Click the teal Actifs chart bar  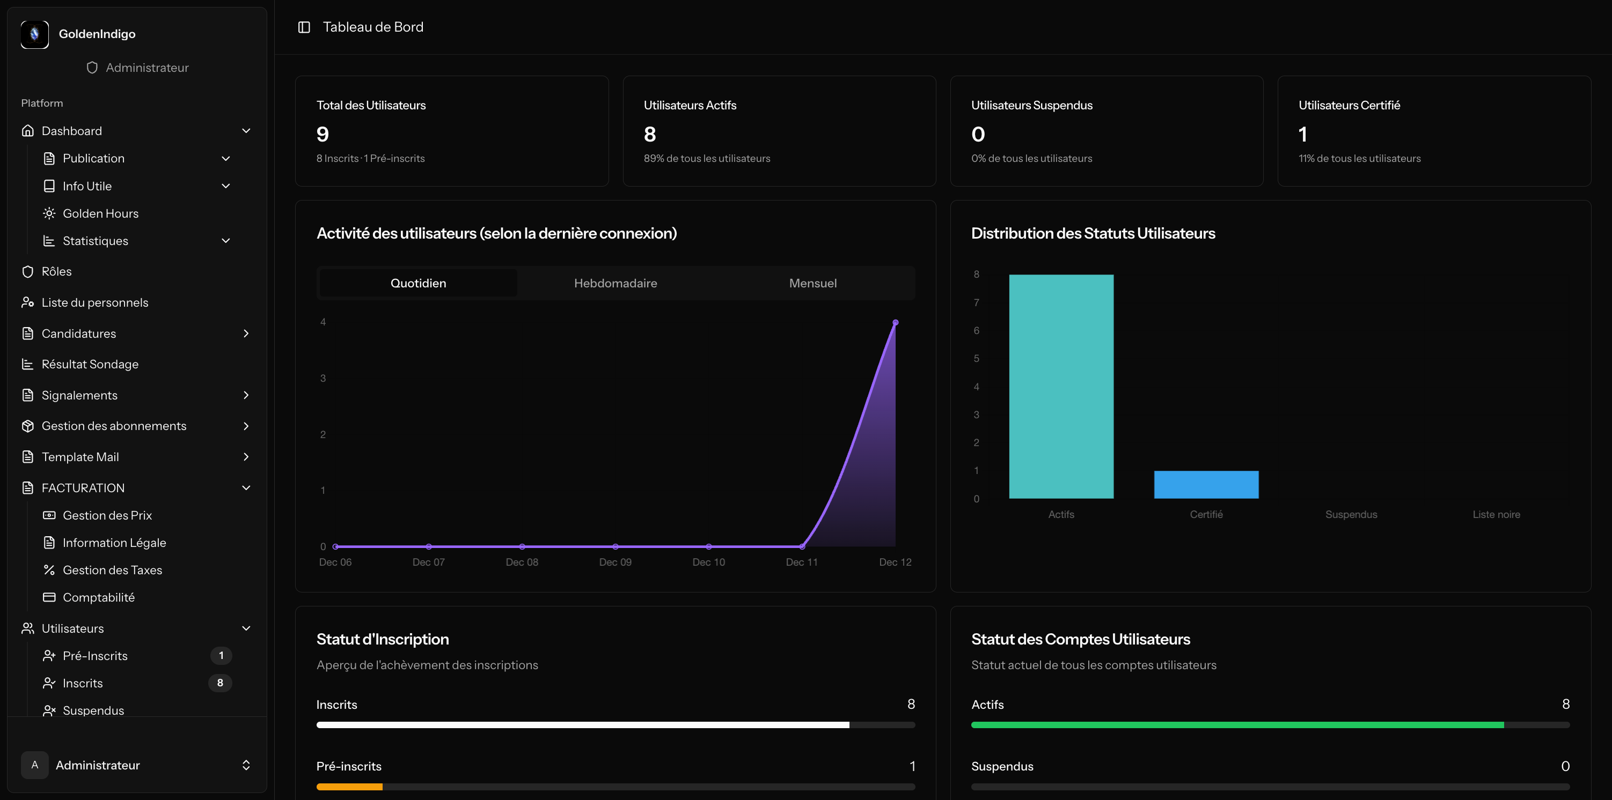click(x=1061, y=387)
